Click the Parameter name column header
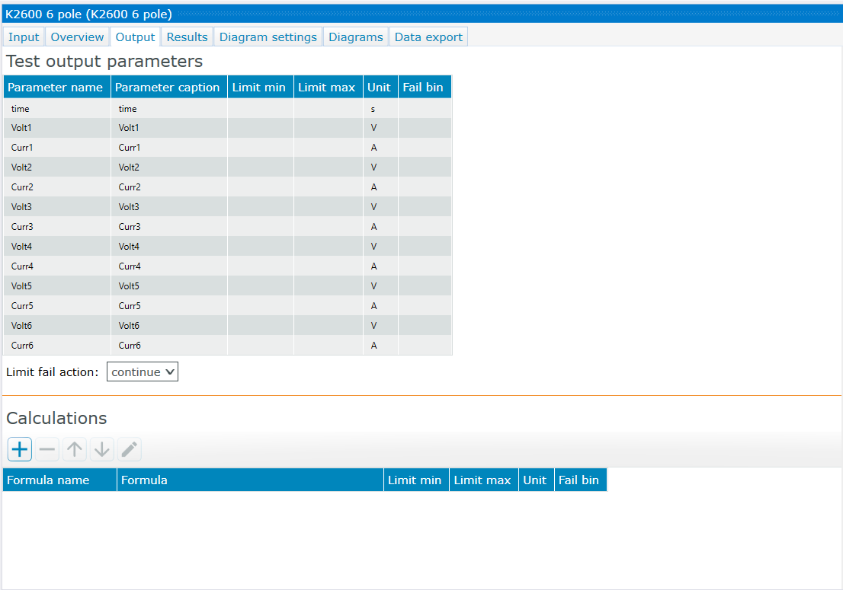Viewport: 843px width, 590px height. click(x=57, y=87)
